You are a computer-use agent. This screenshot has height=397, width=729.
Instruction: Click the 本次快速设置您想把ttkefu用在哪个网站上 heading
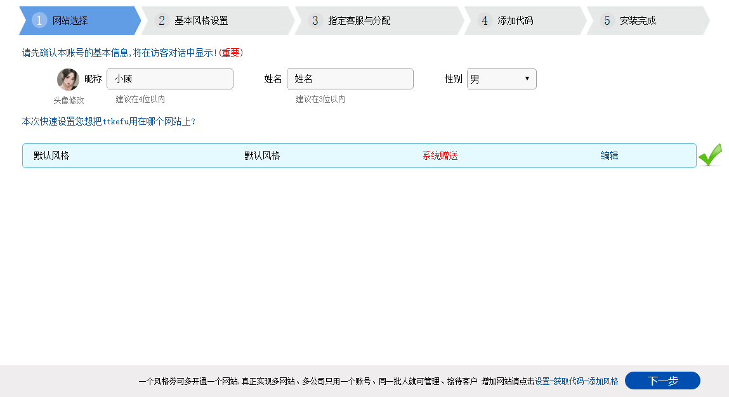pos(108,121)
